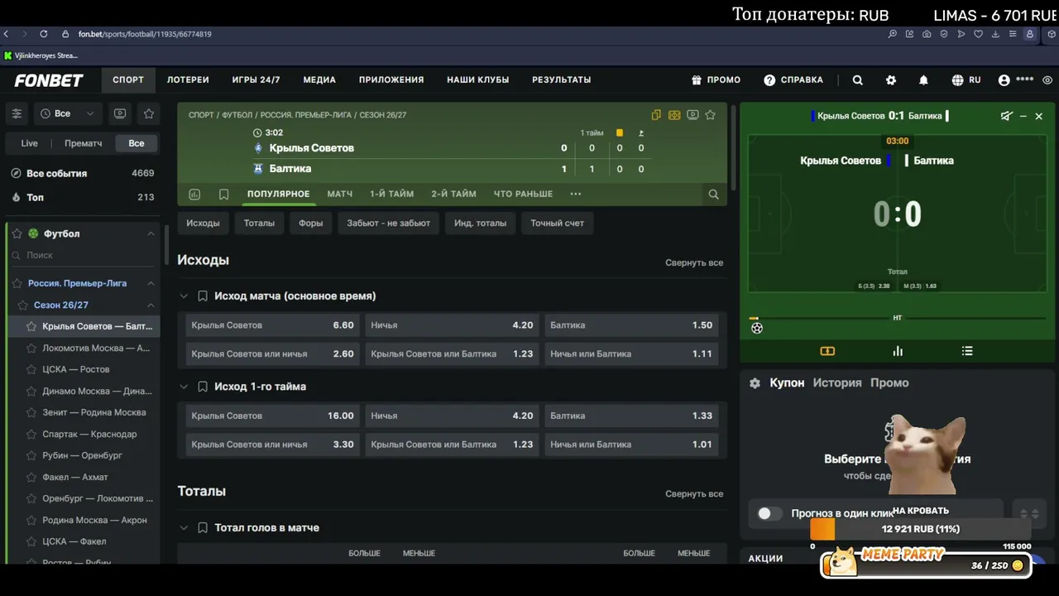
Task: Bet on Крылья Советов match win 6.60
Action: coord(272,325)
